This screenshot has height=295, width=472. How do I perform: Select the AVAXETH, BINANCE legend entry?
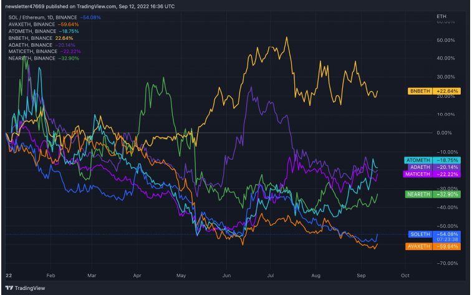click(44, 24)
